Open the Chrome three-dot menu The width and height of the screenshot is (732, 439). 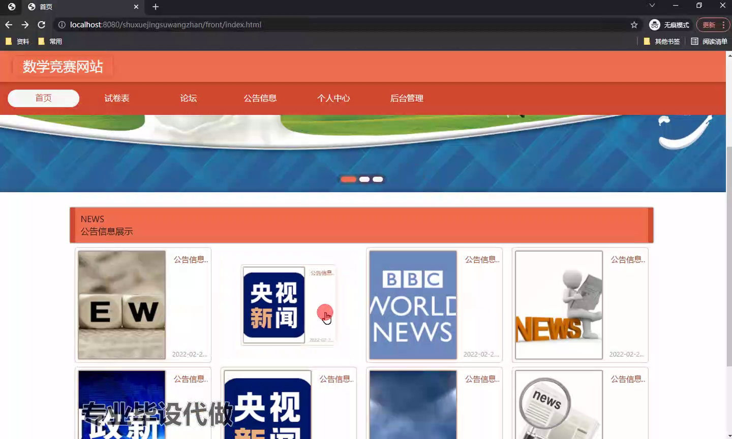[x=723, y=24]
